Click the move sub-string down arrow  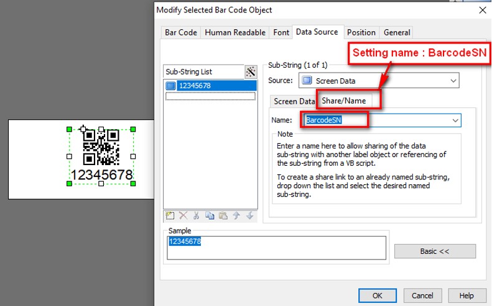pos(250,215)
